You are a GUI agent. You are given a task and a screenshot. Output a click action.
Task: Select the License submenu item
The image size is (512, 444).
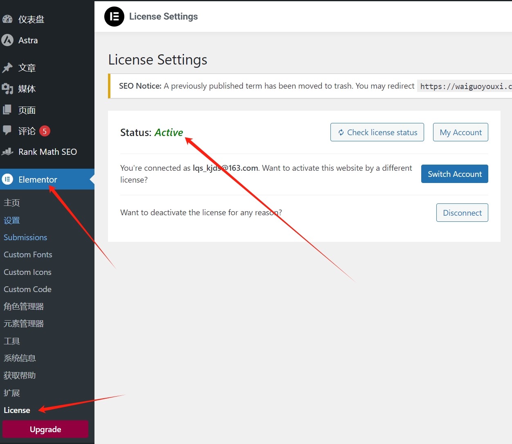(x=17, y=410)
